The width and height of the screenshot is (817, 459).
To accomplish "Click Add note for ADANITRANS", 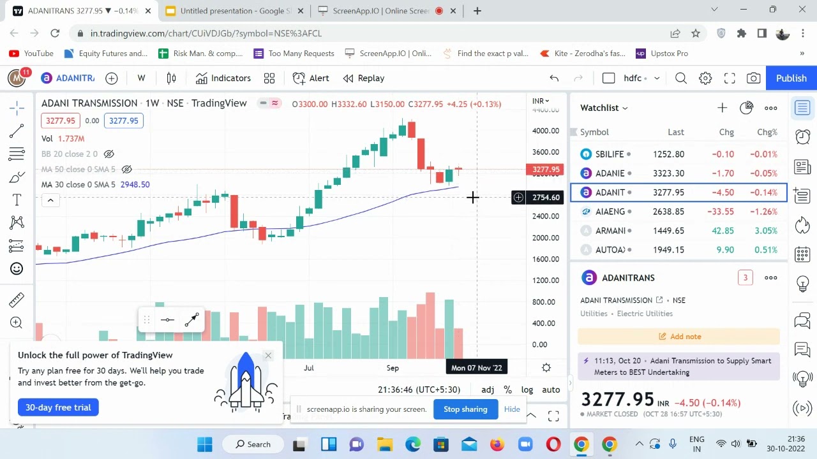I will tap(679, 337).
